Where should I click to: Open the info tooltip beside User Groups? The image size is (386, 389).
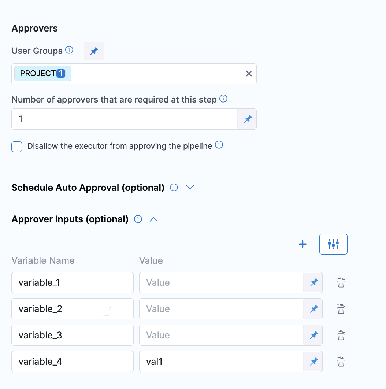click(x=69, y=50)
